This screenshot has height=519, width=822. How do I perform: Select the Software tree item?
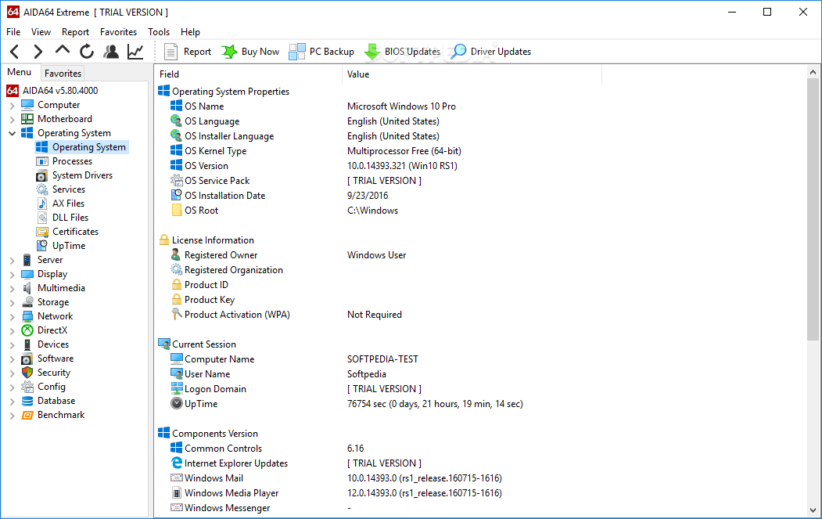56,359
